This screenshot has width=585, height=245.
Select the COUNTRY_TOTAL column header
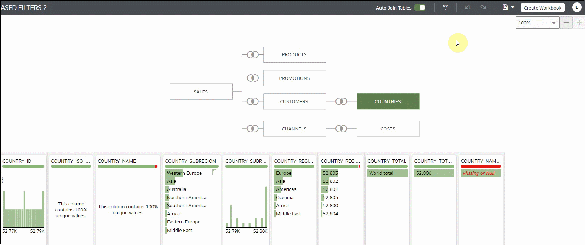point(387,161)
